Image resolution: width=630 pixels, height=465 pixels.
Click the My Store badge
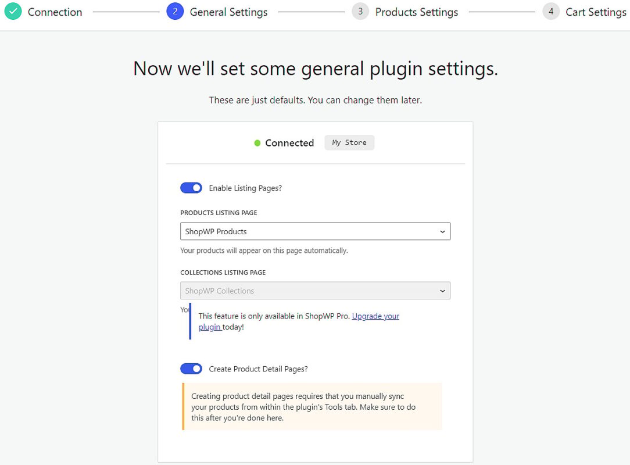pos(349,142)
